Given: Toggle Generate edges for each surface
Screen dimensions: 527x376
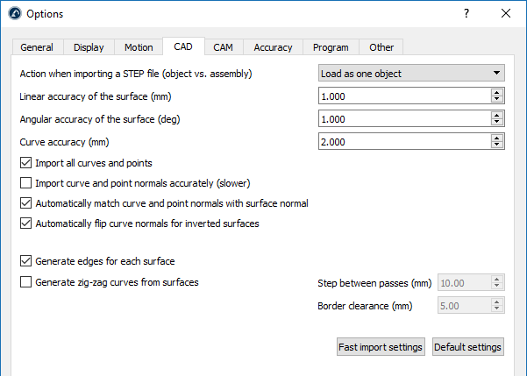Looking at the screenshot, I should 25,261.
